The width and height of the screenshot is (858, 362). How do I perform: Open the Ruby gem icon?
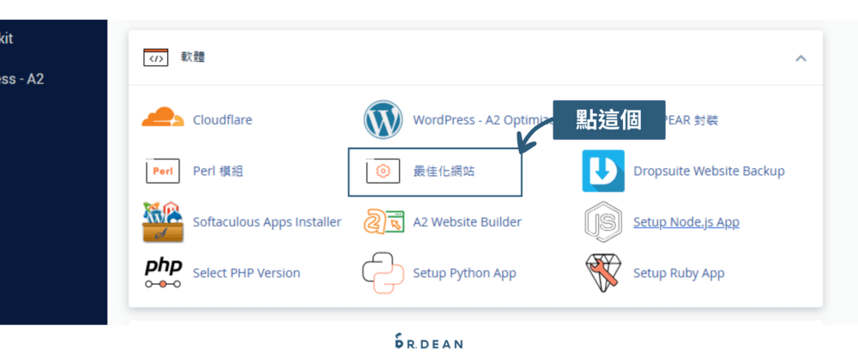603,273
